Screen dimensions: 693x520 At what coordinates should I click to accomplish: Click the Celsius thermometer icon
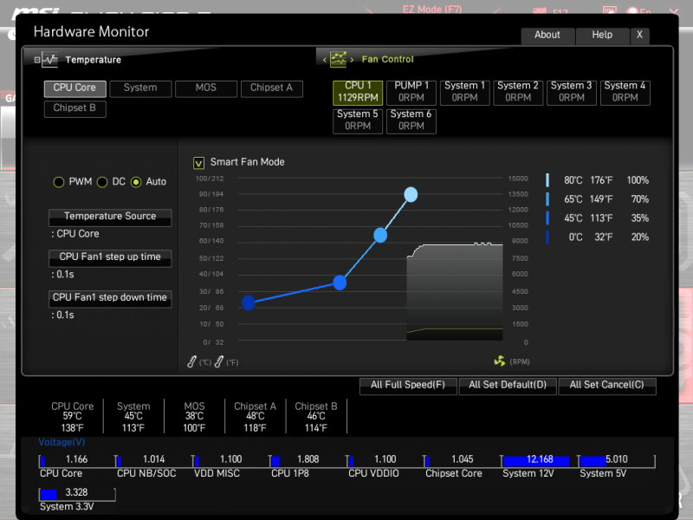(x=192, y=361)
